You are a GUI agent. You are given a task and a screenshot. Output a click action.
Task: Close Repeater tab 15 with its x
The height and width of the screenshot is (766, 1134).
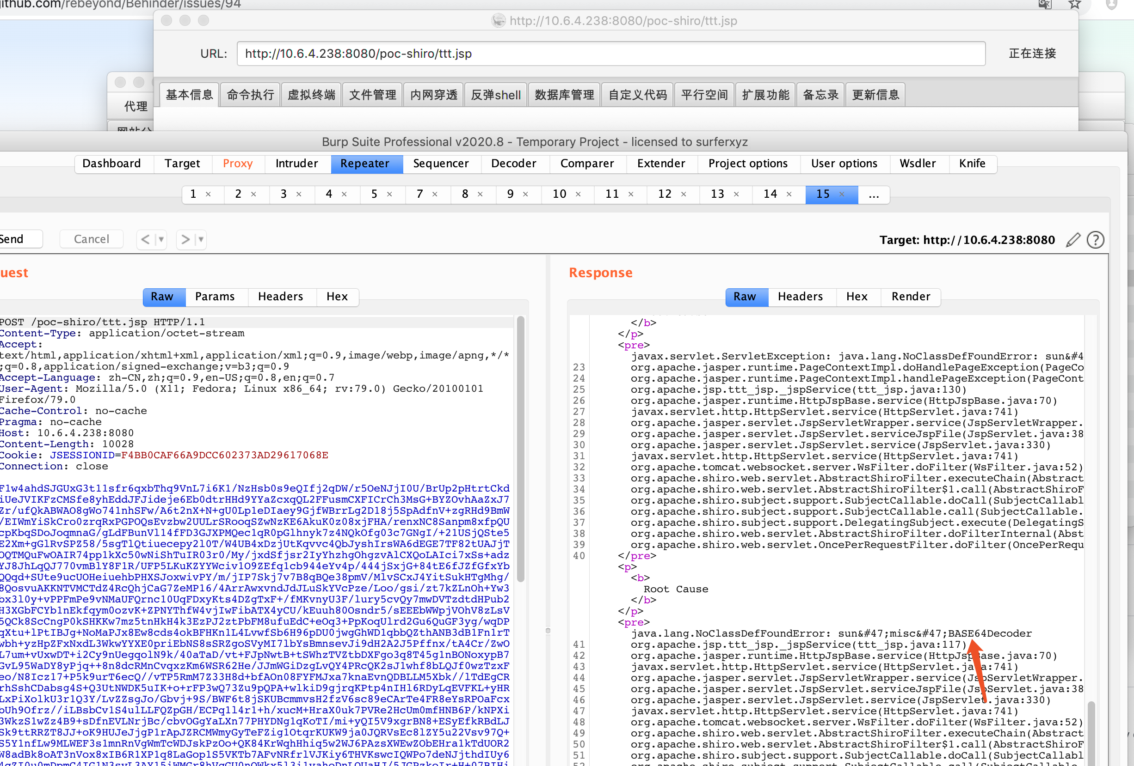coord(843,194)
